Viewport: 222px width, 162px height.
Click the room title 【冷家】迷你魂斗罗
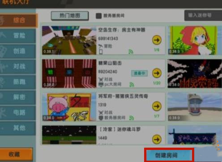pos(120,129)
